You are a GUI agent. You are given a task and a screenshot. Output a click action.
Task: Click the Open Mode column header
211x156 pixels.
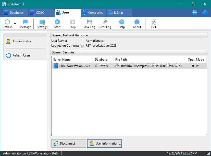click(196, 60)
